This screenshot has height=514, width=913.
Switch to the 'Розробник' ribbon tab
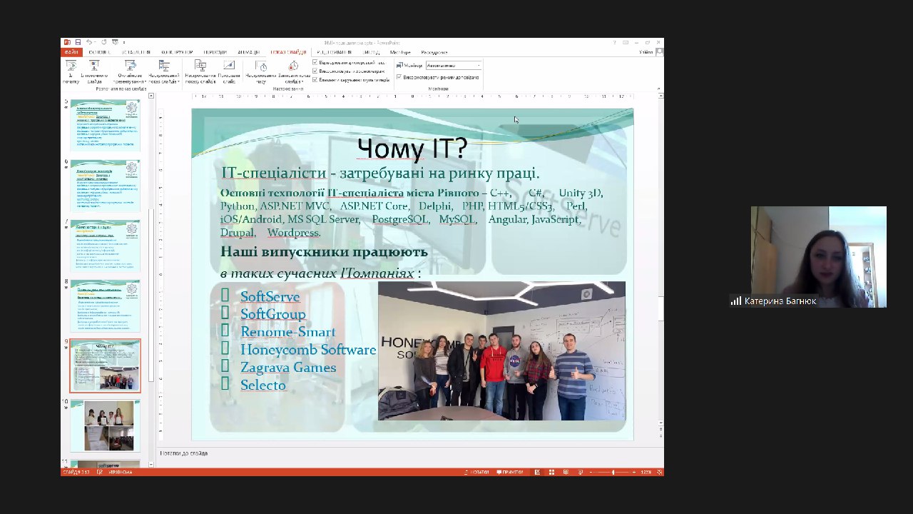pos(434,52)
